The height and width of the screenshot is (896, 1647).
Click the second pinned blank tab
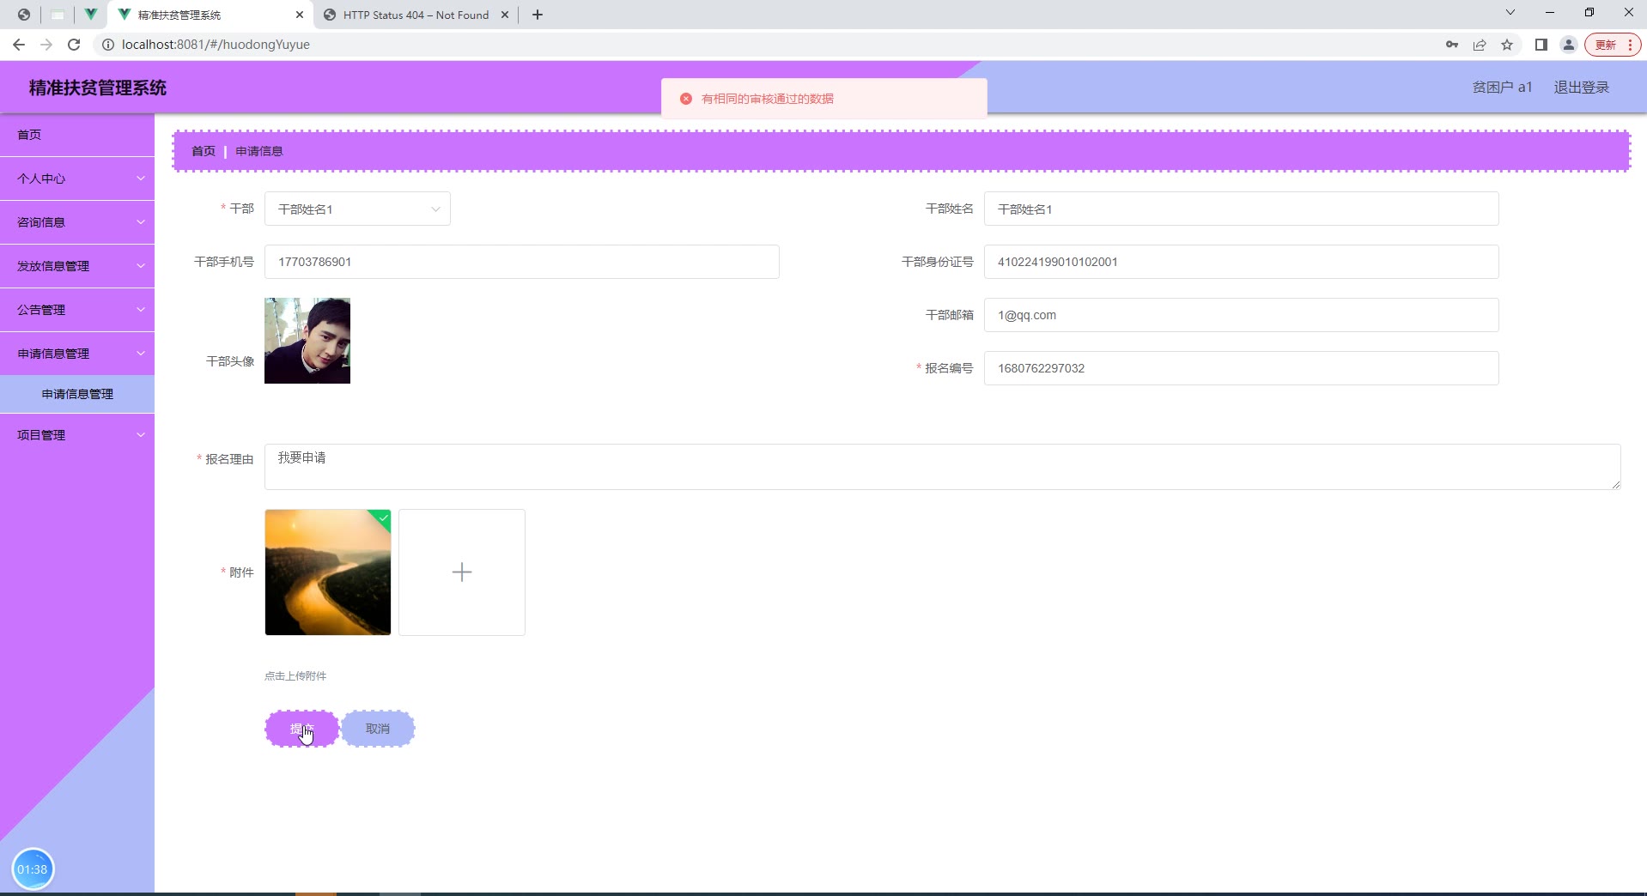click(x=58, y=15)
